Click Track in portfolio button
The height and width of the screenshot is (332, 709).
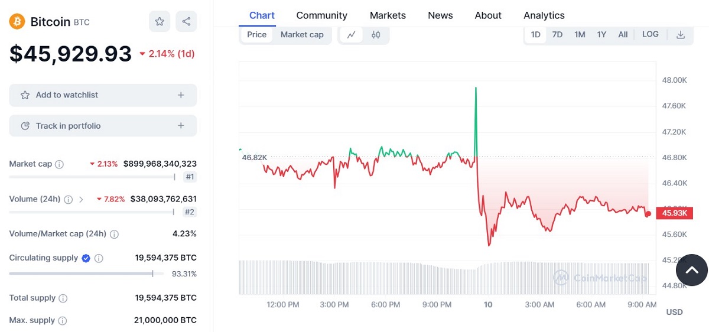[x=103, y=126]
